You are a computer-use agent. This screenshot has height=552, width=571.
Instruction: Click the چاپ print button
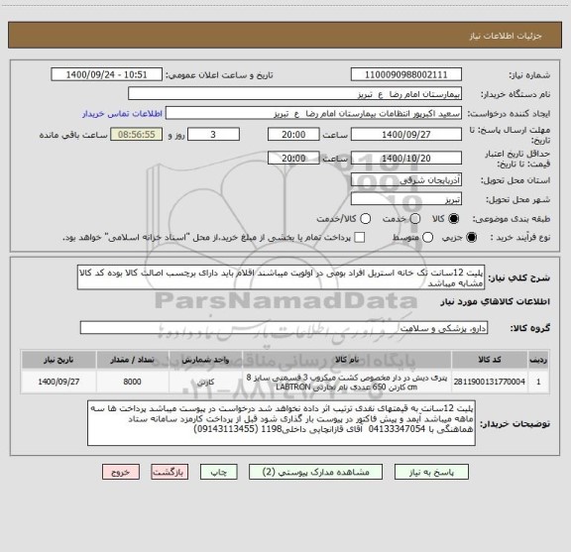pyautogui.click(x=218, y=472)
